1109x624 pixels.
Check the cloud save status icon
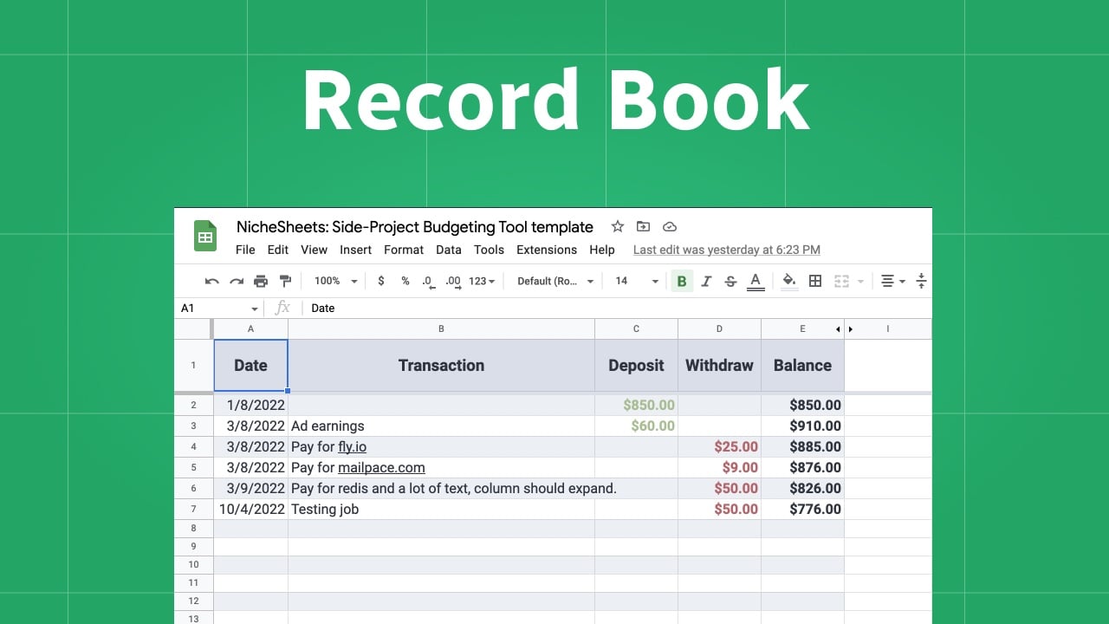pos(669,226)
